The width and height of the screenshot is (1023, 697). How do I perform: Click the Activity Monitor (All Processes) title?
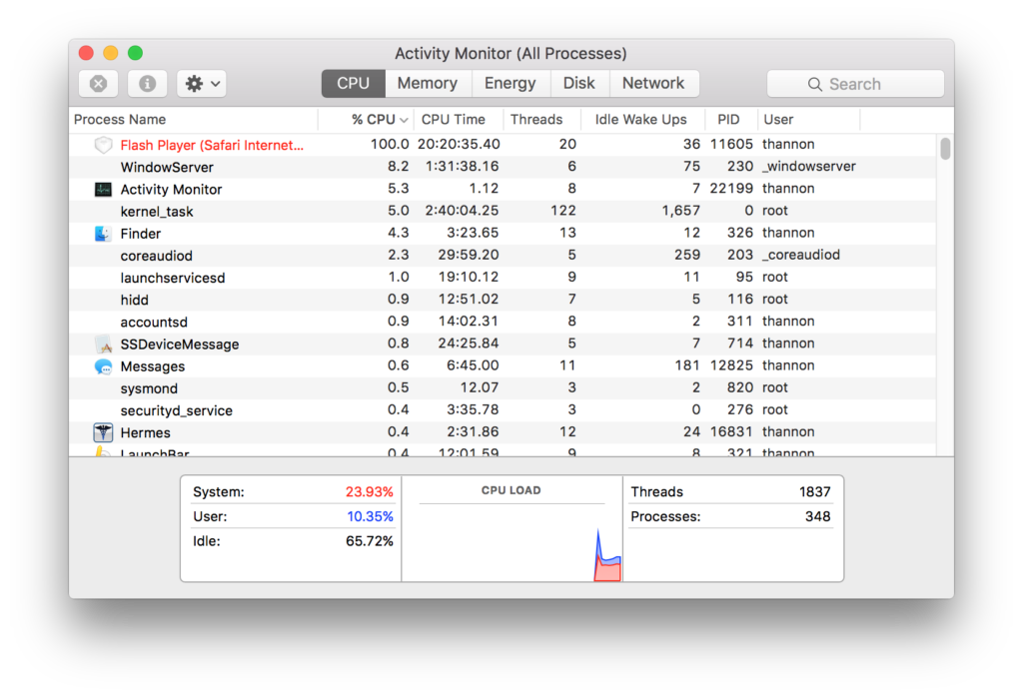coord(511,54)
